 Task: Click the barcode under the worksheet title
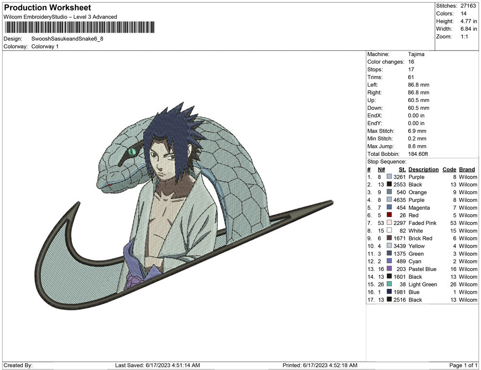80,27
